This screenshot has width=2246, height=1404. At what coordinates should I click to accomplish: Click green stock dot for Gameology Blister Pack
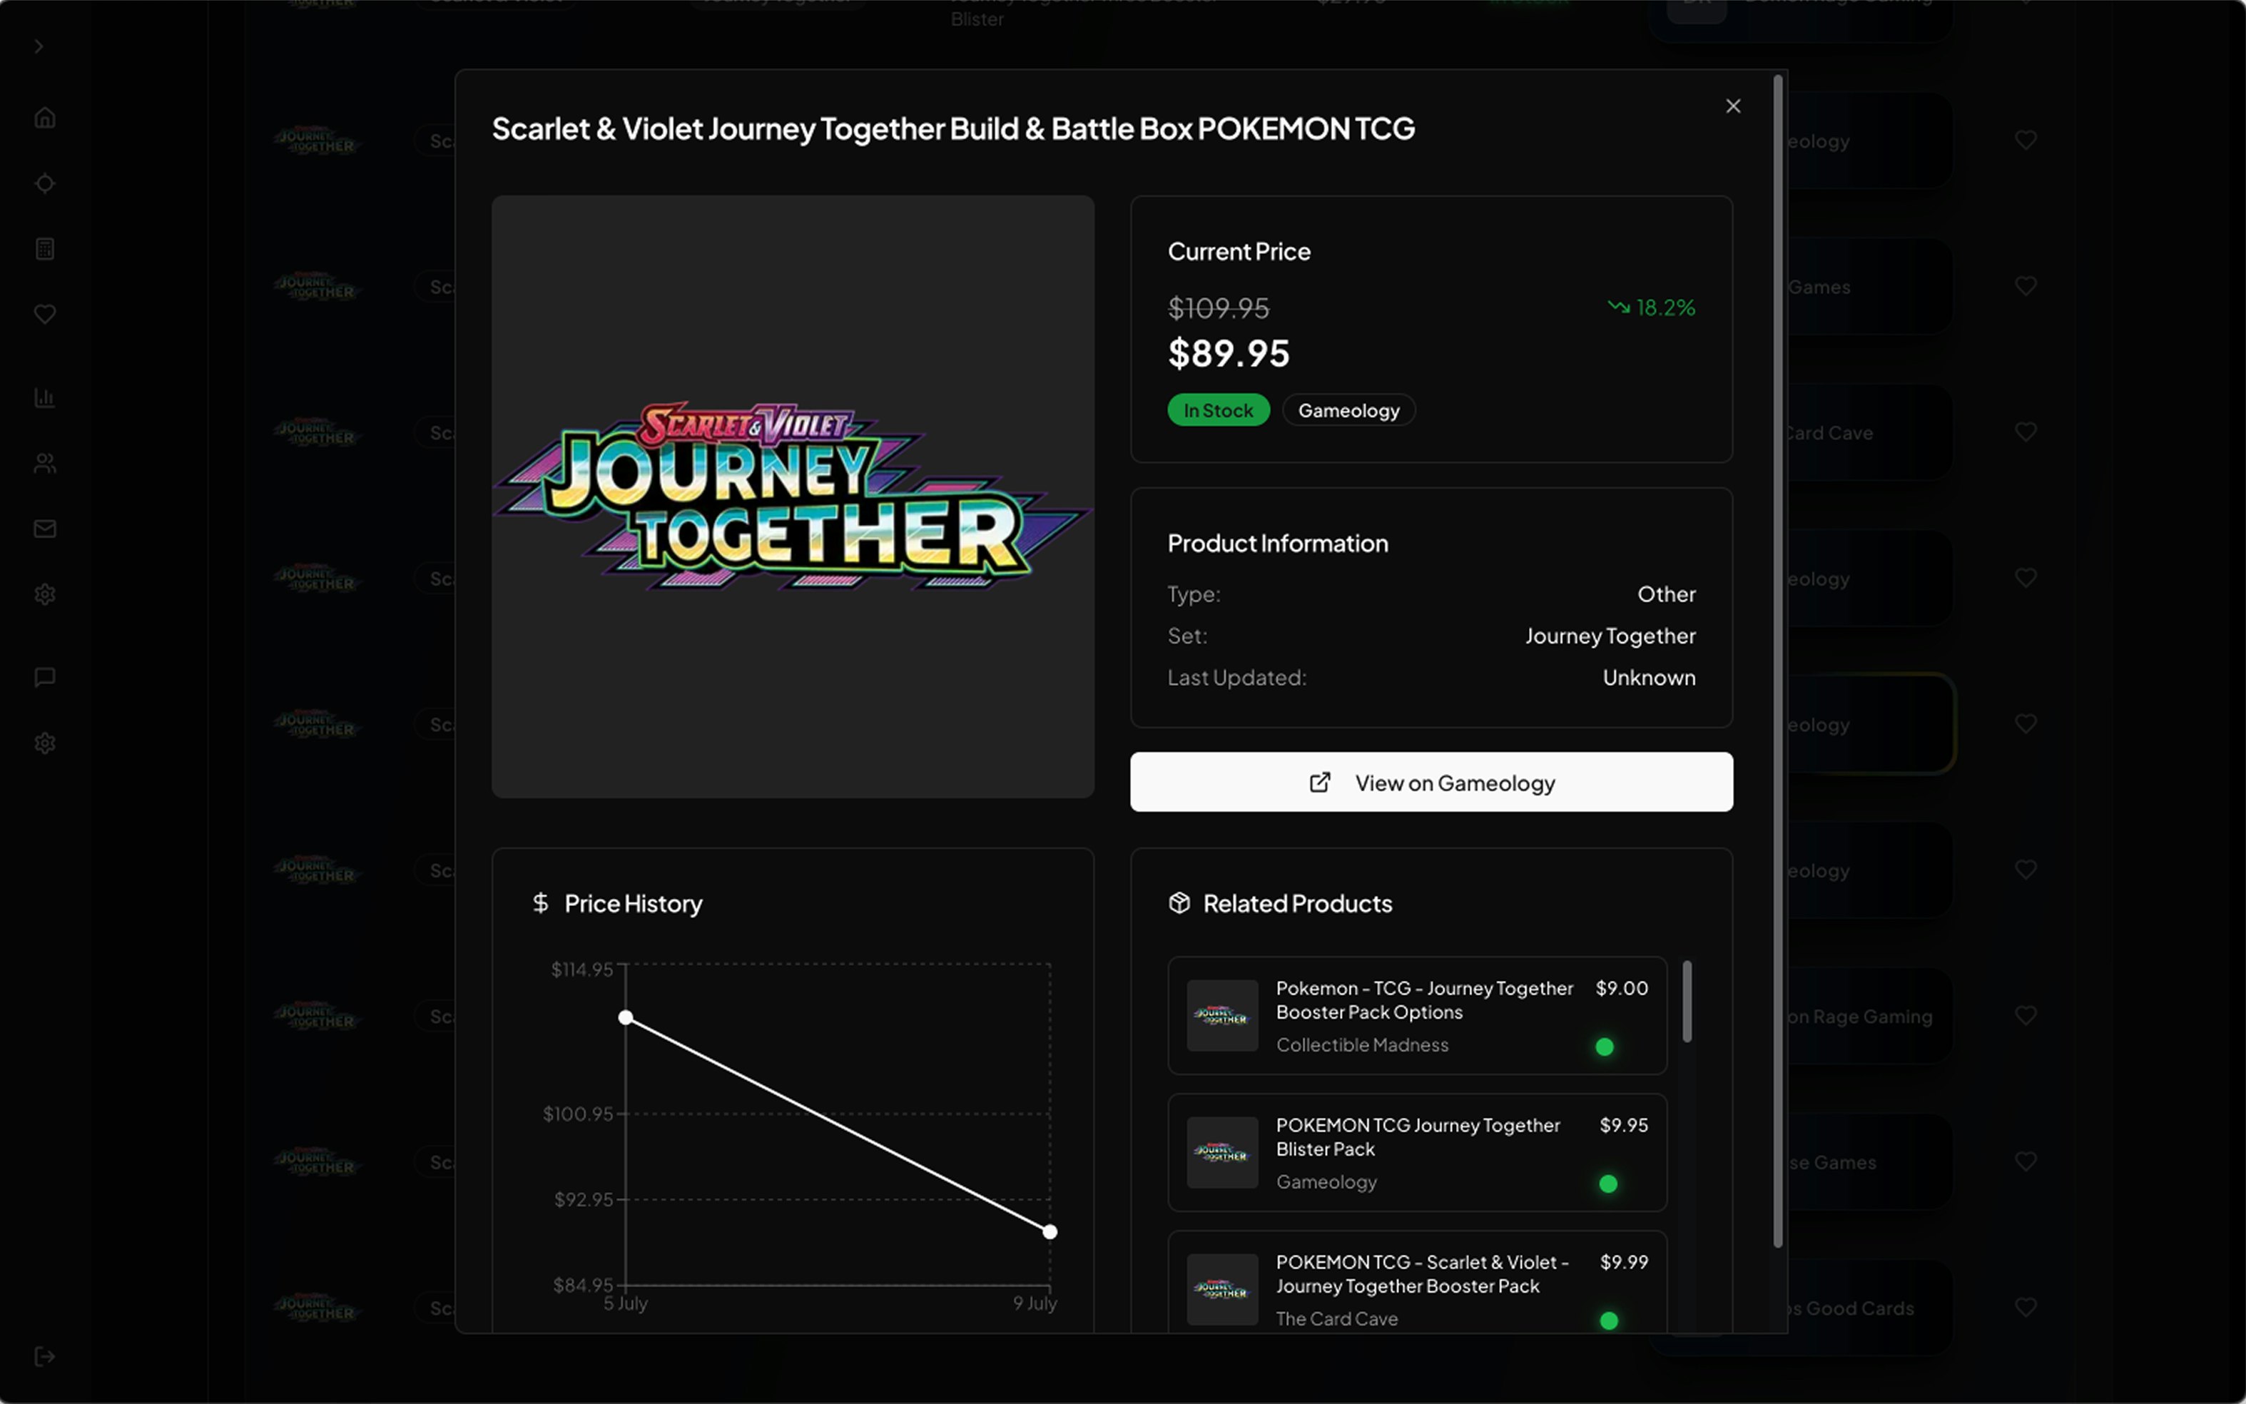click(x=1608, y=1183)
